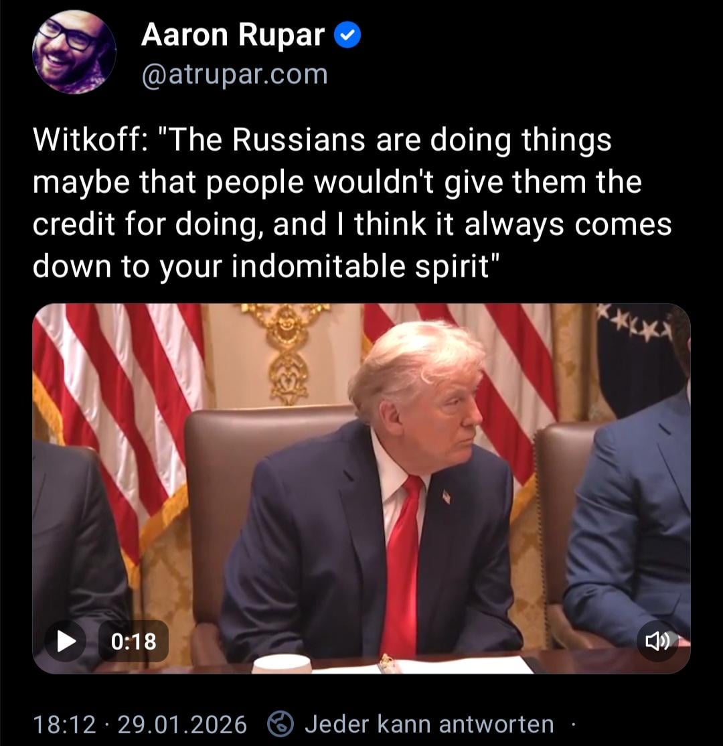
Task: Click the 0:18 video duration badge
Action: click(134, 641)
